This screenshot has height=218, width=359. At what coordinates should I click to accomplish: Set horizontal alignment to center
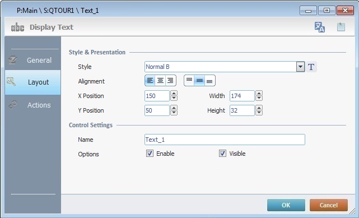point(160,80)
